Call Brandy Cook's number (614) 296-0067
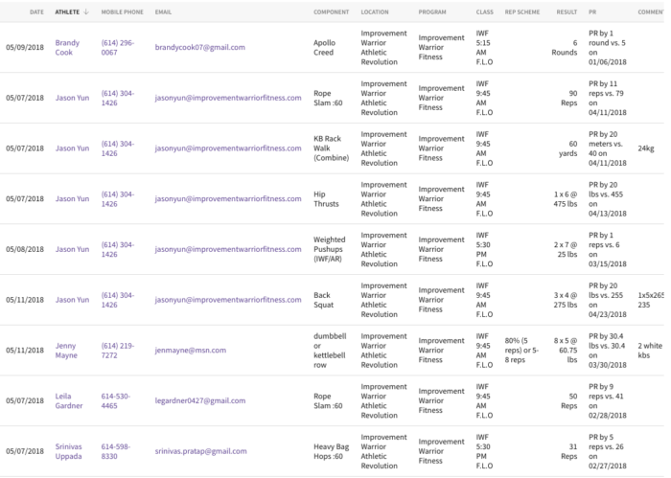The height and width of the screenshot is (478, 671). (x=118, y=48)
